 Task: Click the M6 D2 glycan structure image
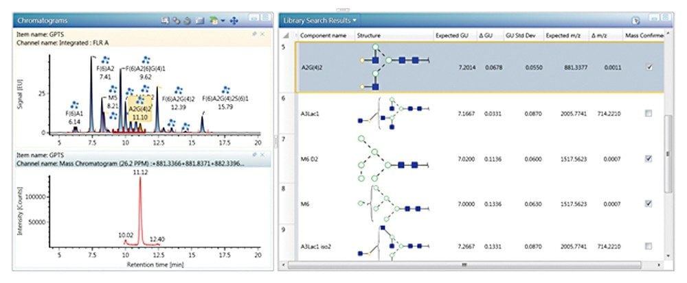pos(392,159)
